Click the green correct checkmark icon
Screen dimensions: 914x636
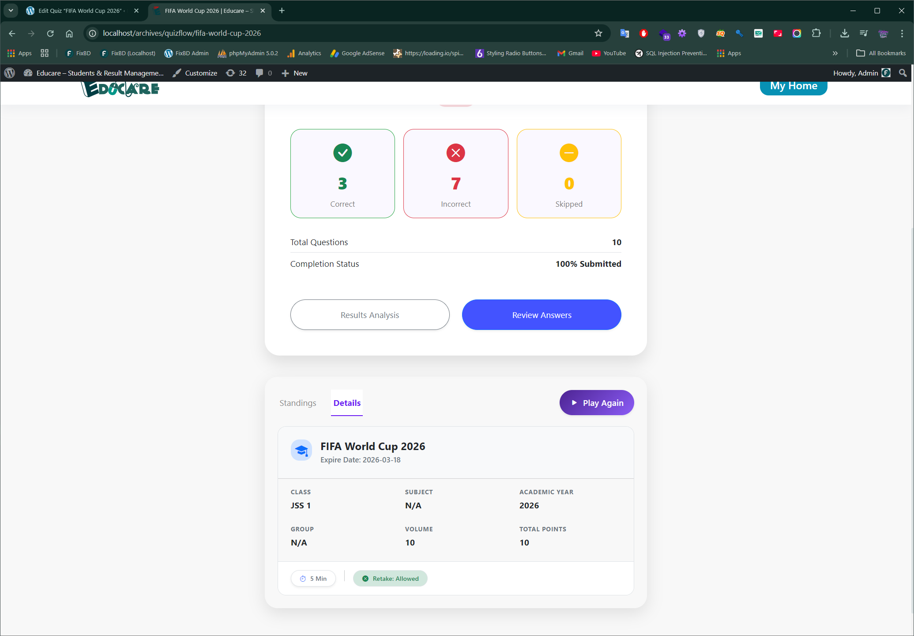[x=342, y=153]
